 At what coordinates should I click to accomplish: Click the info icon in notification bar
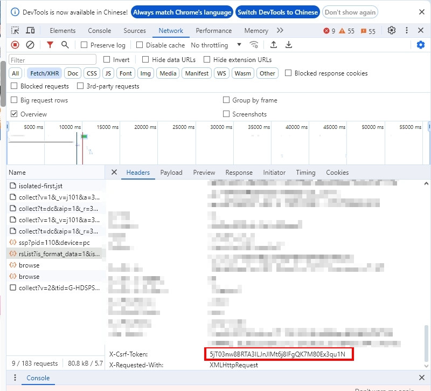pyautogui.click(x=15, y=12)
